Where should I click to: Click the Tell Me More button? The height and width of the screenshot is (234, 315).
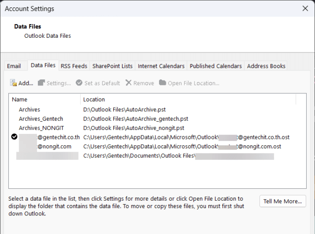[x=283, y=201]
